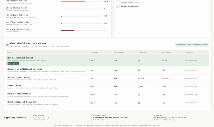Screen dimensions: 214x127
Task: Click risk value 30.7 for no intervention
Action: (x=93, y=95)
